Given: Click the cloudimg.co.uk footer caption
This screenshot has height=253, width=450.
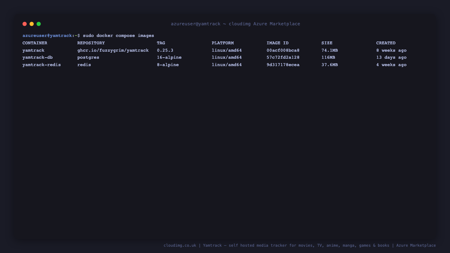Looking at the screenshot, I should point(300,246).
